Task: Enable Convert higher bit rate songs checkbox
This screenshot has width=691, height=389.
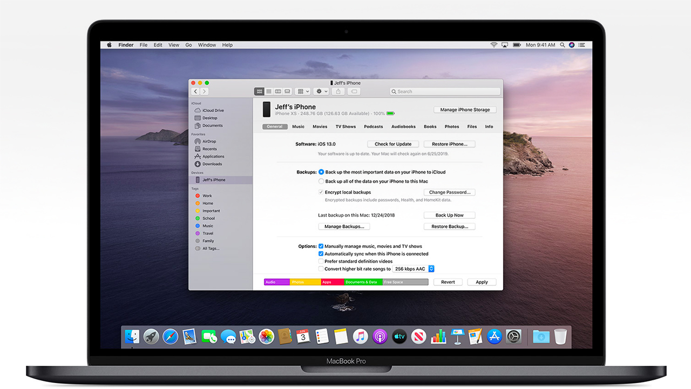Action: point(321,269)
